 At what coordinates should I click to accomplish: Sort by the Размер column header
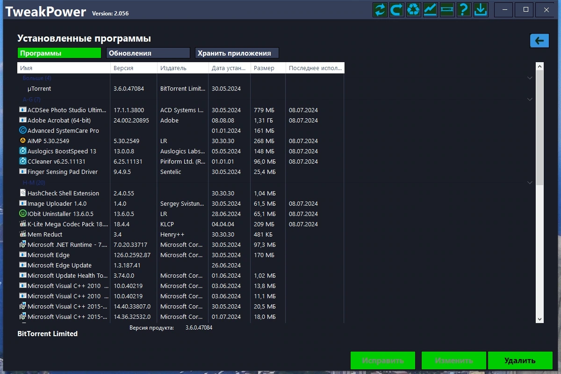point(268,68)
